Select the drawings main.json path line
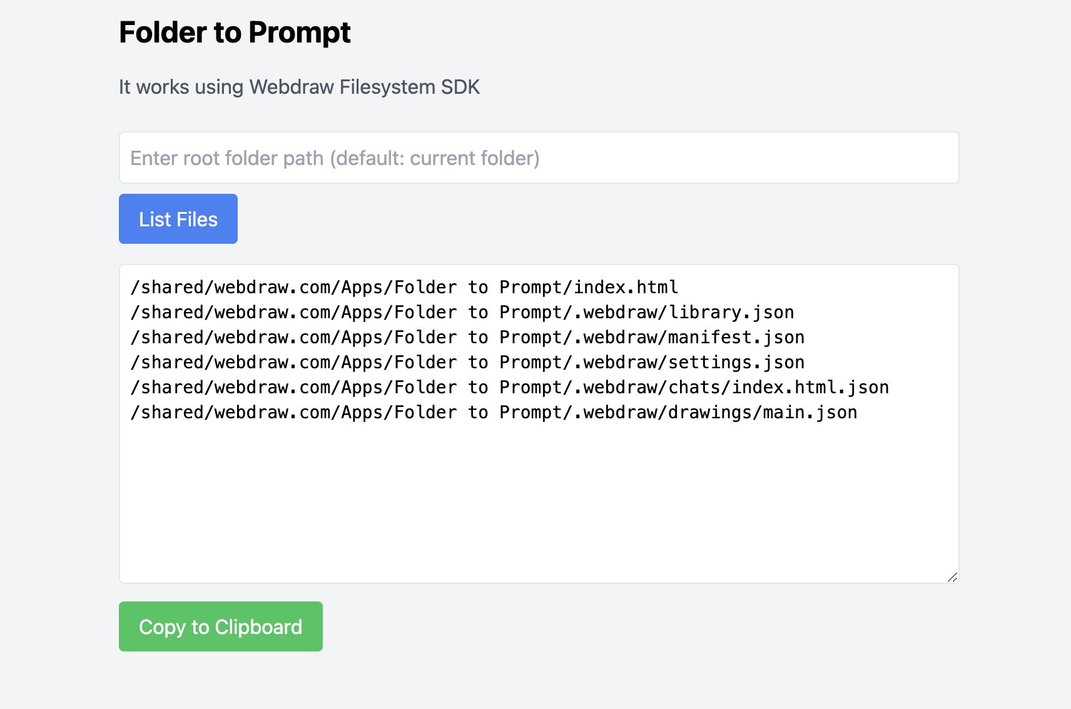This screenshot has width=1071, height=709. click(494, 412)
